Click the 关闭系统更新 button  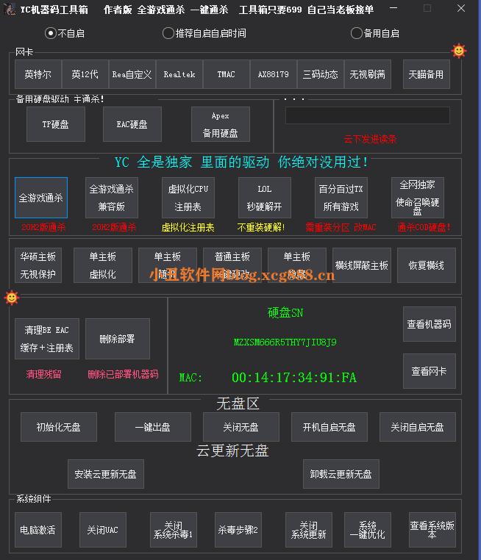click(309, 530)
